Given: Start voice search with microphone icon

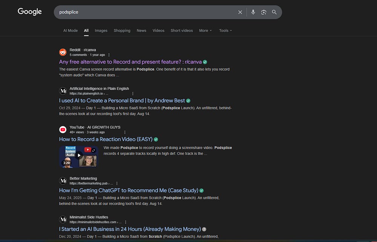Looking at the screenshot, I should coord(253,12).
